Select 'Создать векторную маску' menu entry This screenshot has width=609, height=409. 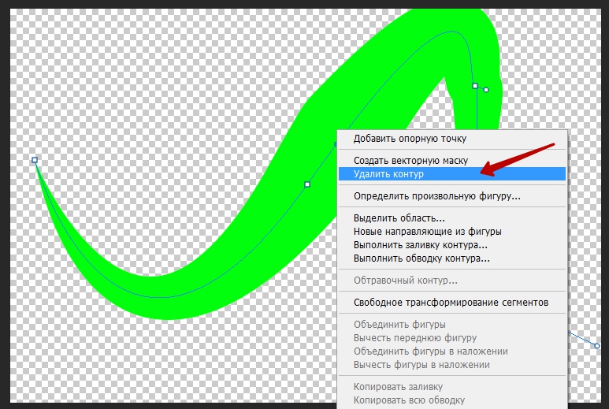452,161
